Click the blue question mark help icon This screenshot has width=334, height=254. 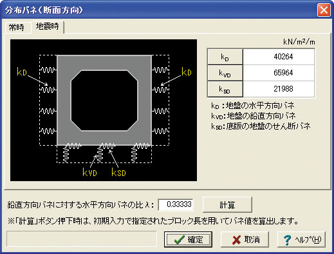point(287,240)
